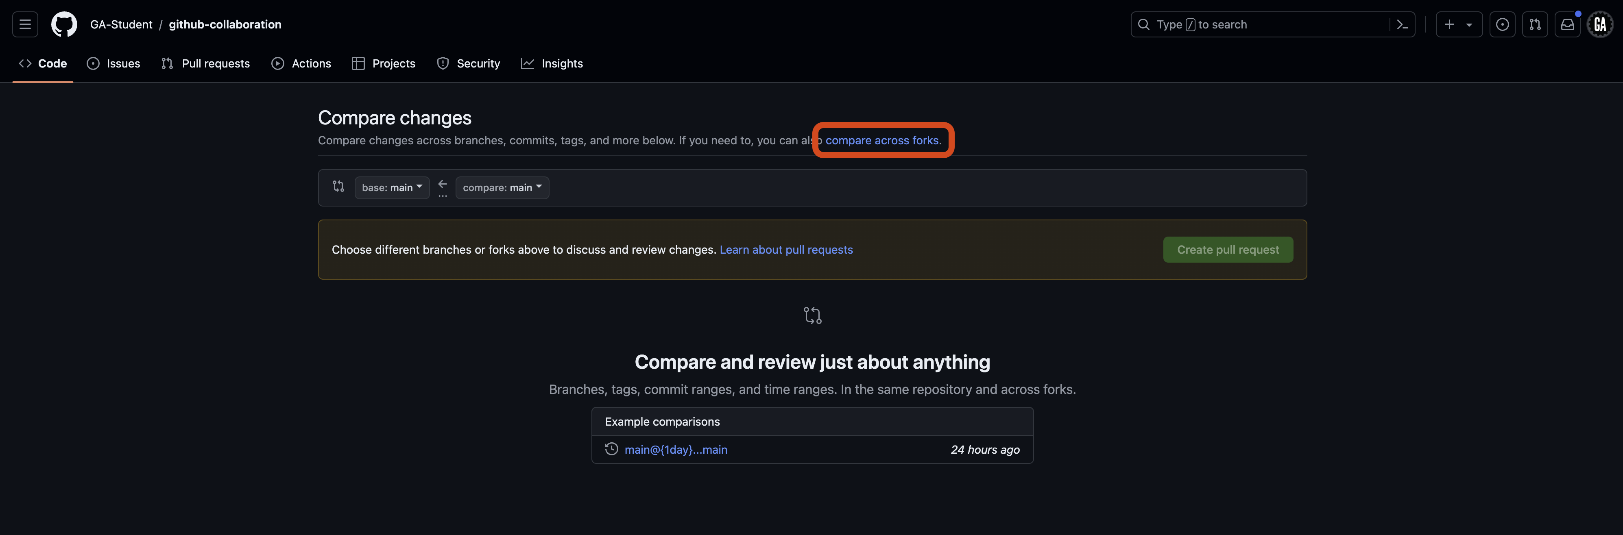Screen dimensions: 1623x535
Task: Click the swap base and compare arrows icon
Action: (x=442, y=183)
